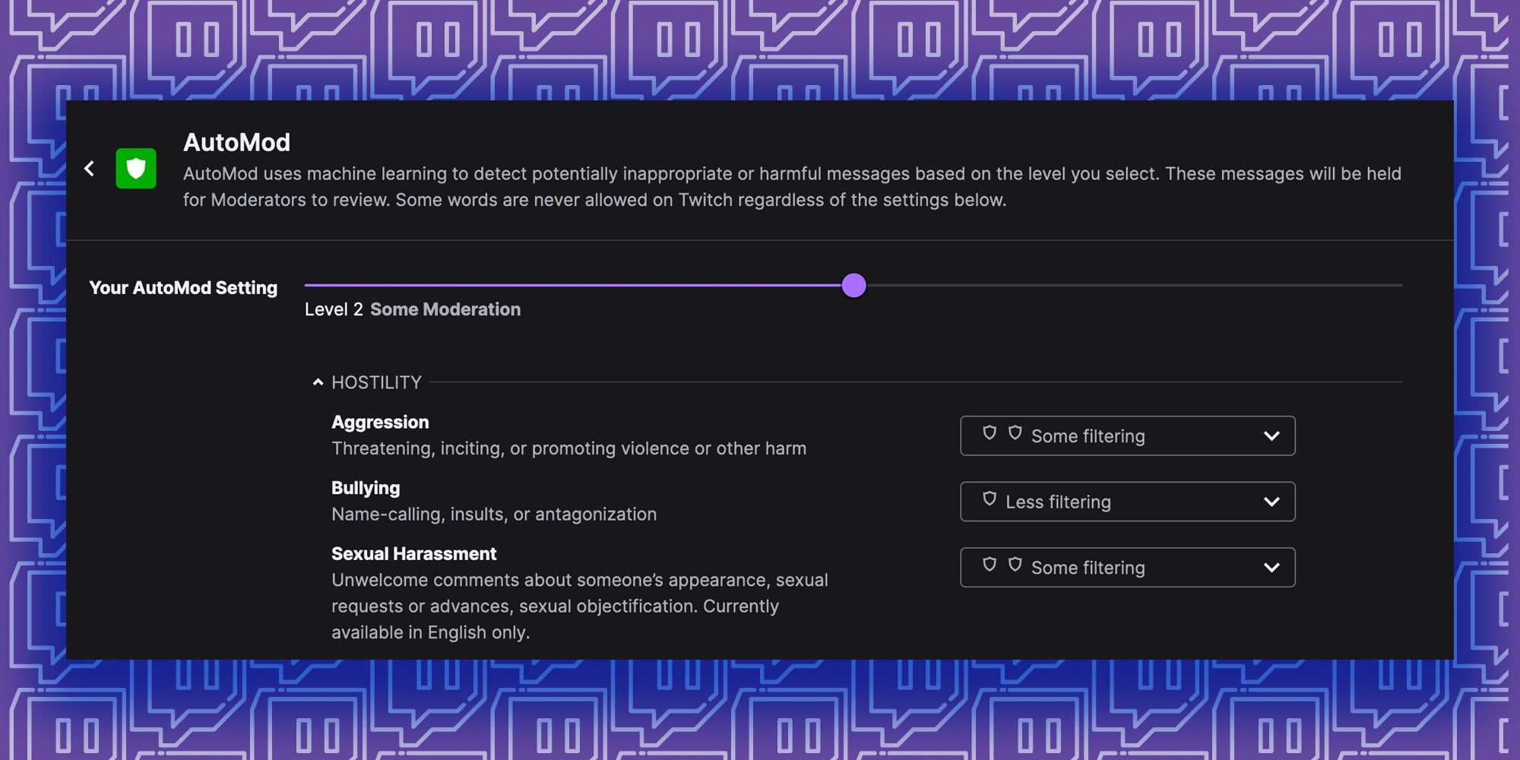Click the Your AutoMod Setting label
The image size is (1520, 760).
point(183,288)
